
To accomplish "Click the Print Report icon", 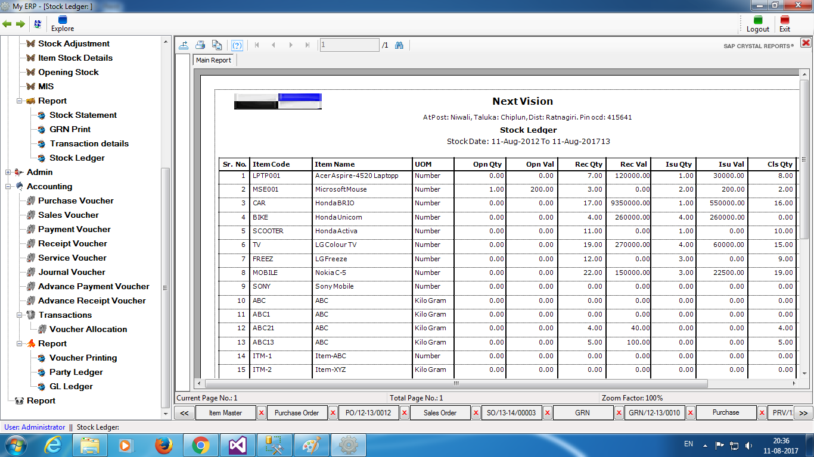I will (x=200, y=45).
